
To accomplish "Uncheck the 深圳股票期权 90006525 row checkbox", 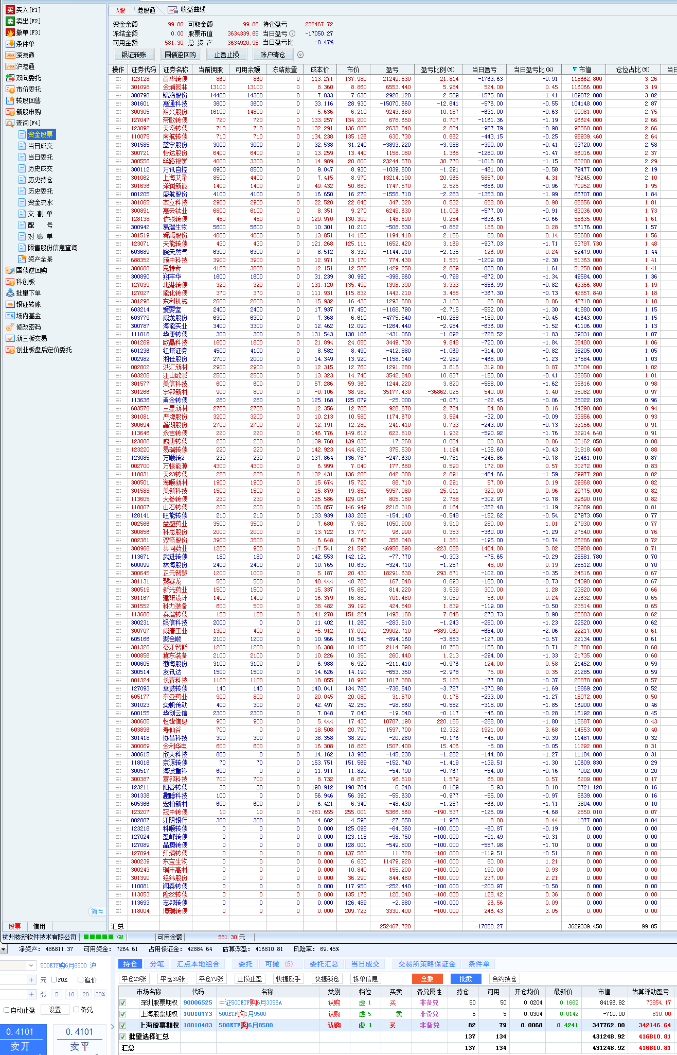I will (x=123, y=1002).
